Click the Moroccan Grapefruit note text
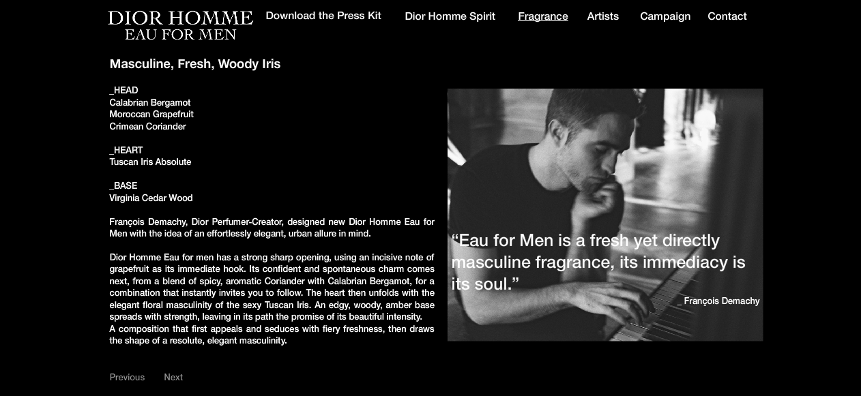 tap(151, 115)
